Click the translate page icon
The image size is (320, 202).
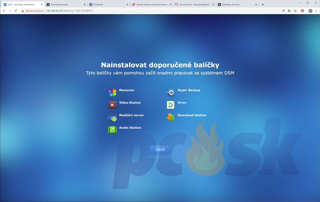(x=290, y=11)
